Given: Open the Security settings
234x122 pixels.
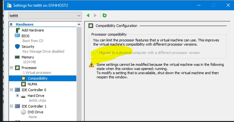Looking at the screenshot, I should pyautogui.click(x=28, y=47).
